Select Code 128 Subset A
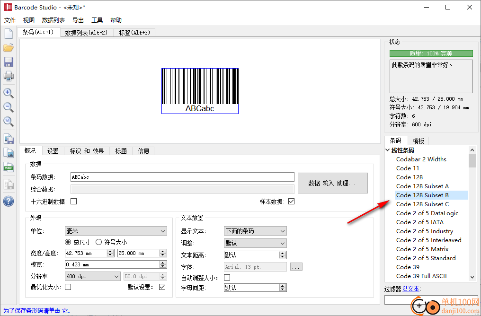481x316 pixels. (422, 186)
